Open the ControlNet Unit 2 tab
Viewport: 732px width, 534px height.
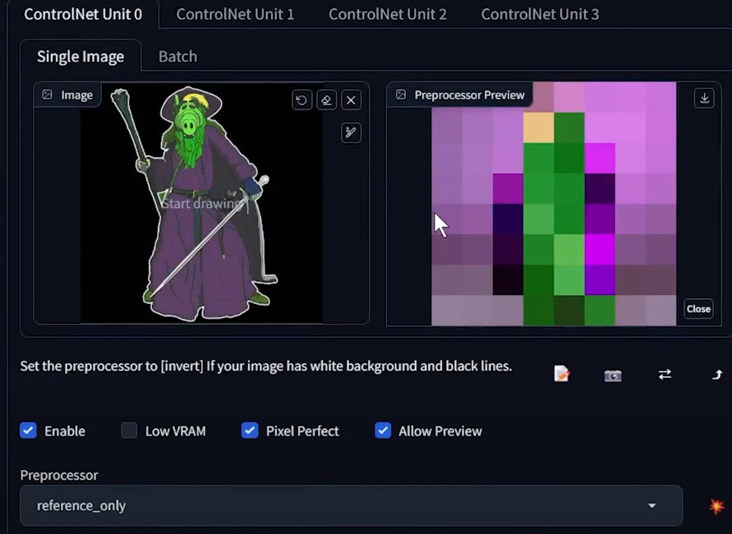[387, 14]
